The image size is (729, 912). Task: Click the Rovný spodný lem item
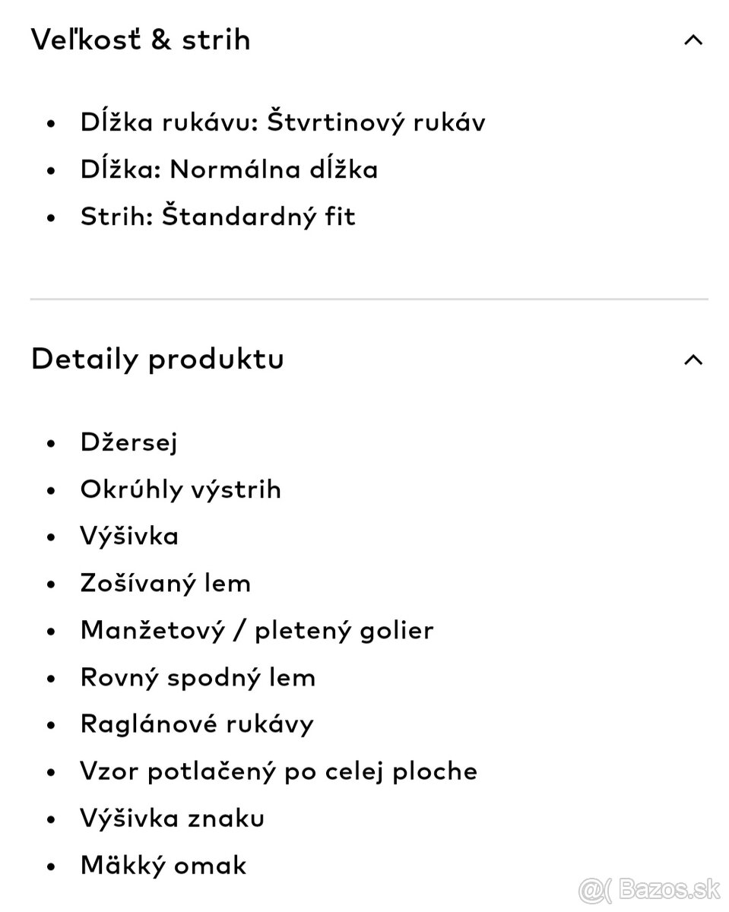coord(198,677)
